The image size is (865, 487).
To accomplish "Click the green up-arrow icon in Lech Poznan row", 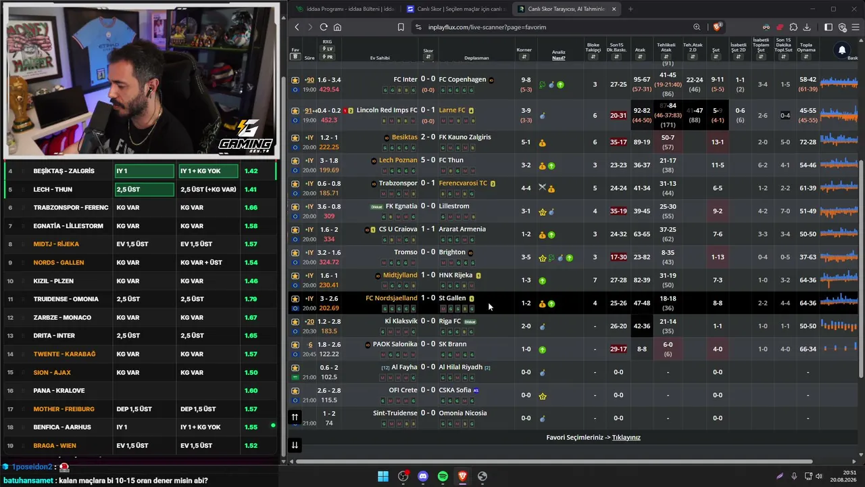I will coord(551,166).
